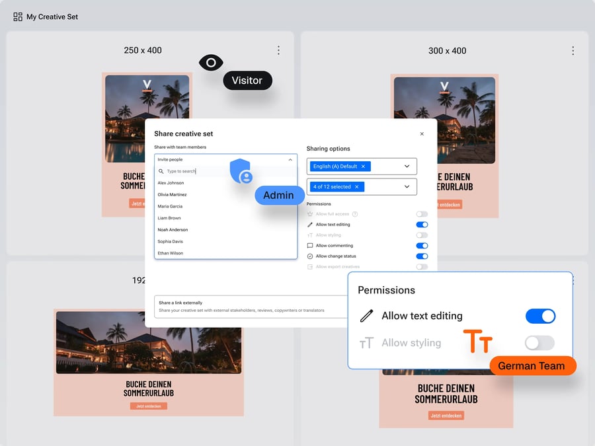This screenshot has width=595, height=446.
Task: Open the three-dot menu for 300 x 400
Action: (x=573, y=50)
